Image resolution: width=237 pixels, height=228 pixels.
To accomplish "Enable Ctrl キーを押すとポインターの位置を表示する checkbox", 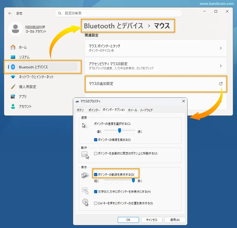I will tap(95, 203).
